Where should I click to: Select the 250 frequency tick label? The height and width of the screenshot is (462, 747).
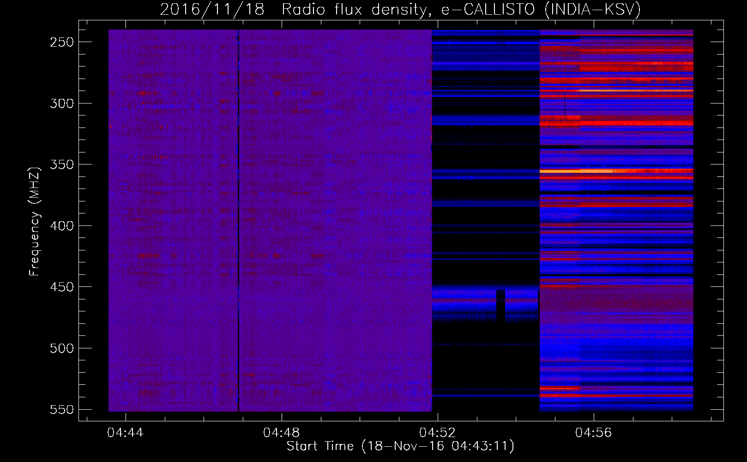[x=62, y=42]
